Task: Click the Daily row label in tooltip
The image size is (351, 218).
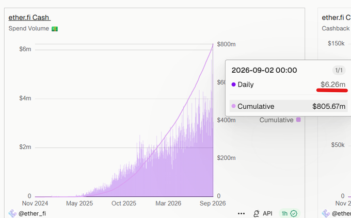Action: (x=246, y=85)
